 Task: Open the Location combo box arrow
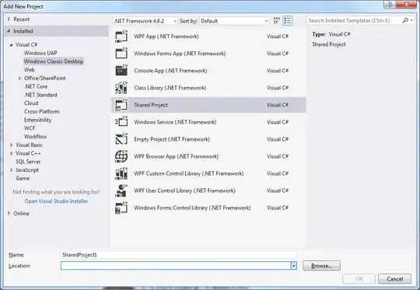coord(294,266)
